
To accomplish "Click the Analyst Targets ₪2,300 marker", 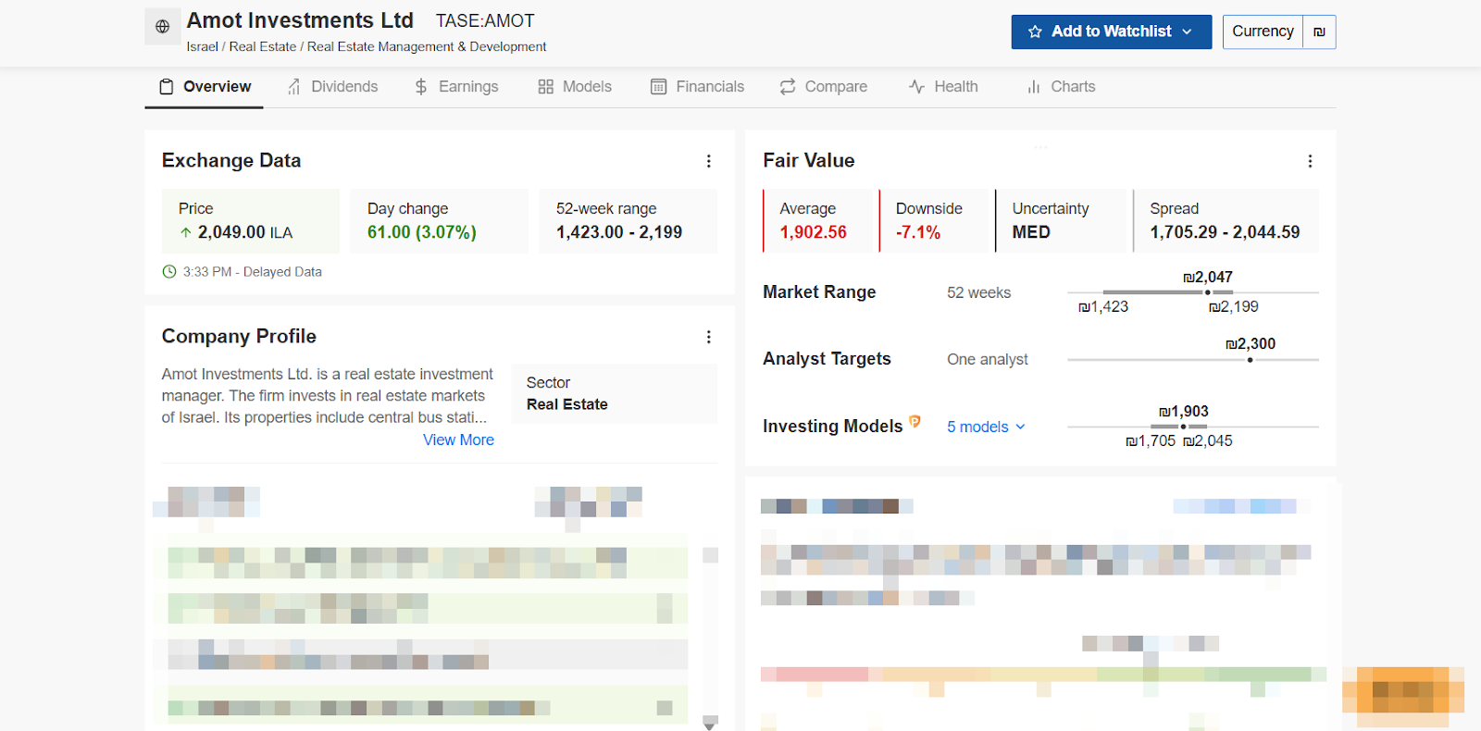I will pyautogui.click(x=1250, y=359).
